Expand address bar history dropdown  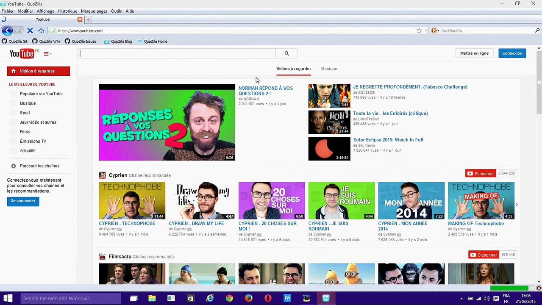click(x=426, y=30)
